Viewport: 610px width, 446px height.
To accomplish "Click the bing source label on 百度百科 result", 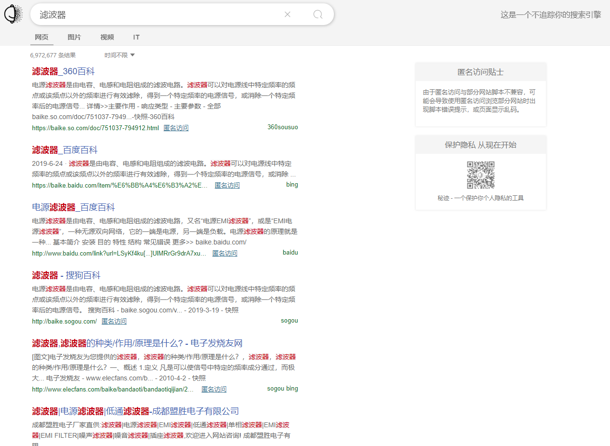I will coord(292,185).
